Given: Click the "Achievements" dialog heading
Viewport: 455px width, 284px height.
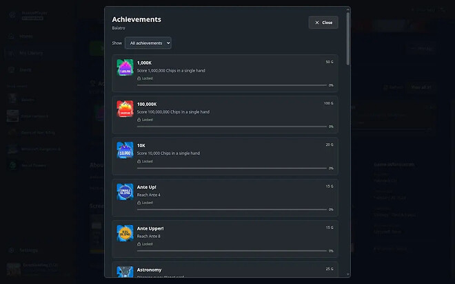Looking at the screenshot, I should (136, 19).
